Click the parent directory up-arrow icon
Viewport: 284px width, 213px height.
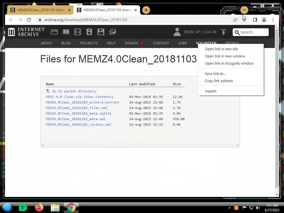pos(48,91)
